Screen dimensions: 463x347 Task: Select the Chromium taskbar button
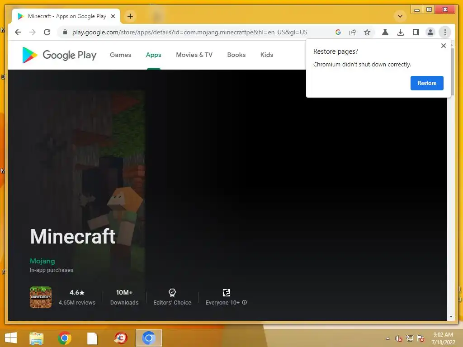coord(148,338)
